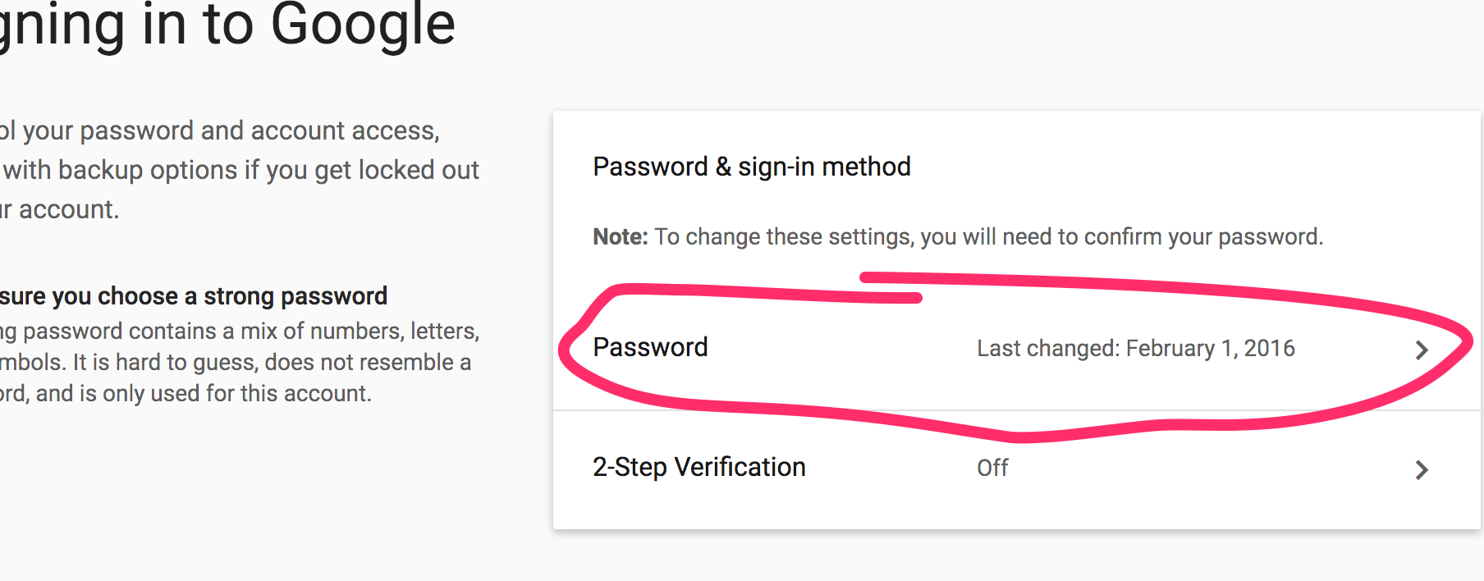Open the Password setting row

tap(651, 347)
